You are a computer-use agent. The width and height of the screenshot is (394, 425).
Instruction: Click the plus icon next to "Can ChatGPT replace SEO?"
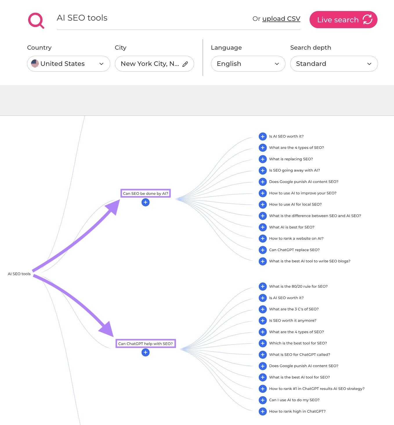point(263,250)
